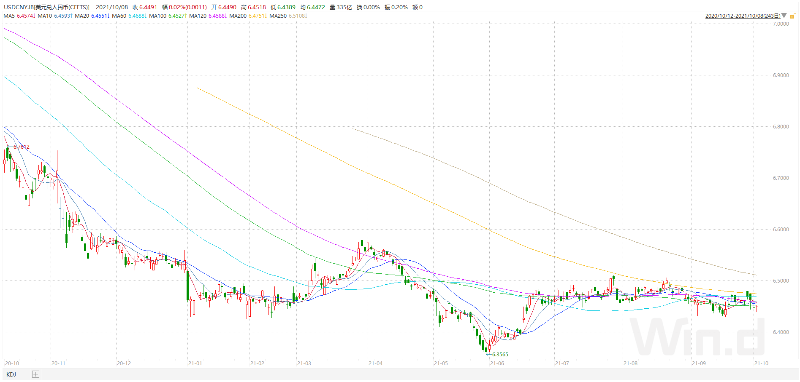Click the 21-01 time axis label
The image size is (800, 382).
(x=195, y=363)
